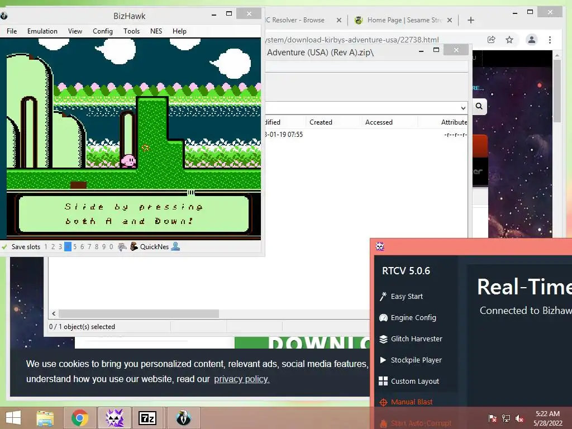Image resolution: width=572 pixels, height=429 pixels.
Task: Click the Engine Config gauge icon
Action: pos(383,317)
